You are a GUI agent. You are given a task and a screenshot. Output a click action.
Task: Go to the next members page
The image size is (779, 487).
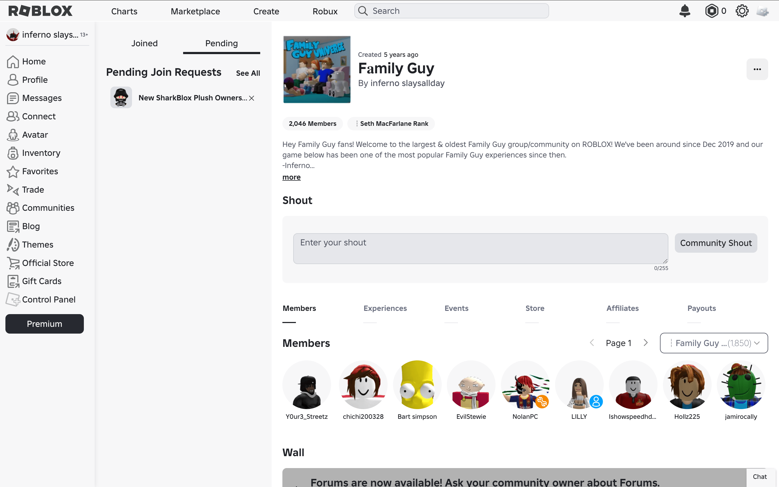pyautogui.click(x=645, y=343)
